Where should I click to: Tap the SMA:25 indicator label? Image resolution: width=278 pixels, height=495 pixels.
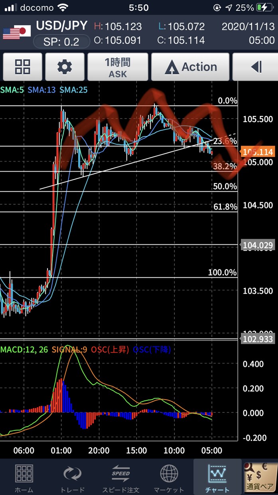[73, 90]
